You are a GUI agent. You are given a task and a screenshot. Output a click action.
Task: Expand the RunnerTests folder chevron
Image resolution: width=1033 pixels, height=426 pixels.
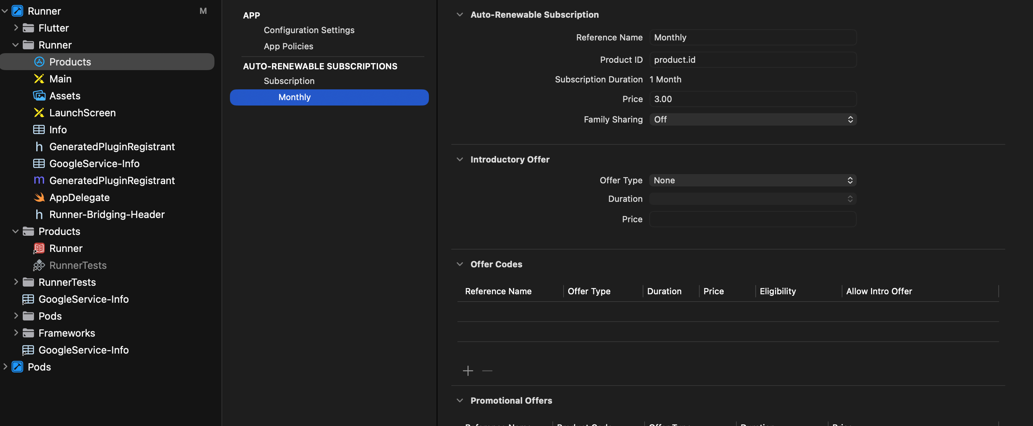click(x=16, y=282)
